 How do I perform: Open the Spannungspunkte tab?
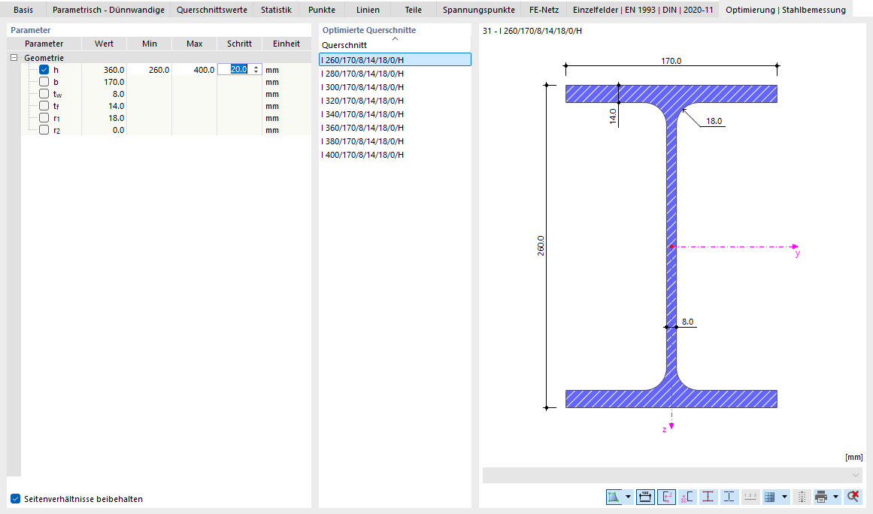[x=479, y=10]
